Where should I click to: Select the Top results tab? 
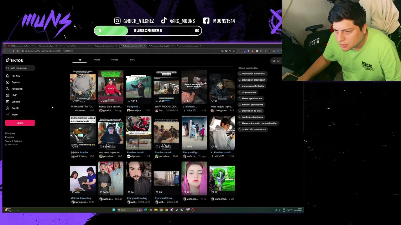79,60
